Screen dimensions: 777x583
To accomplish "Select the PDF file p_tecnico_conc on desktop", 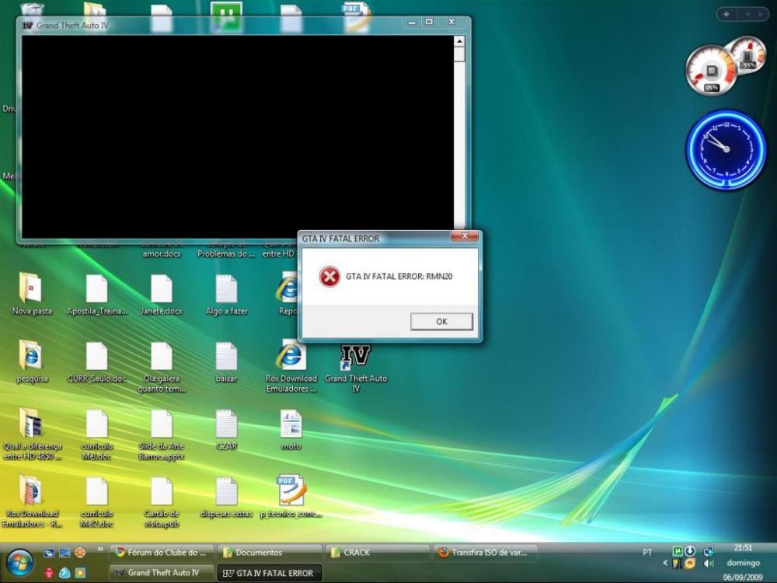I will 291,491.
